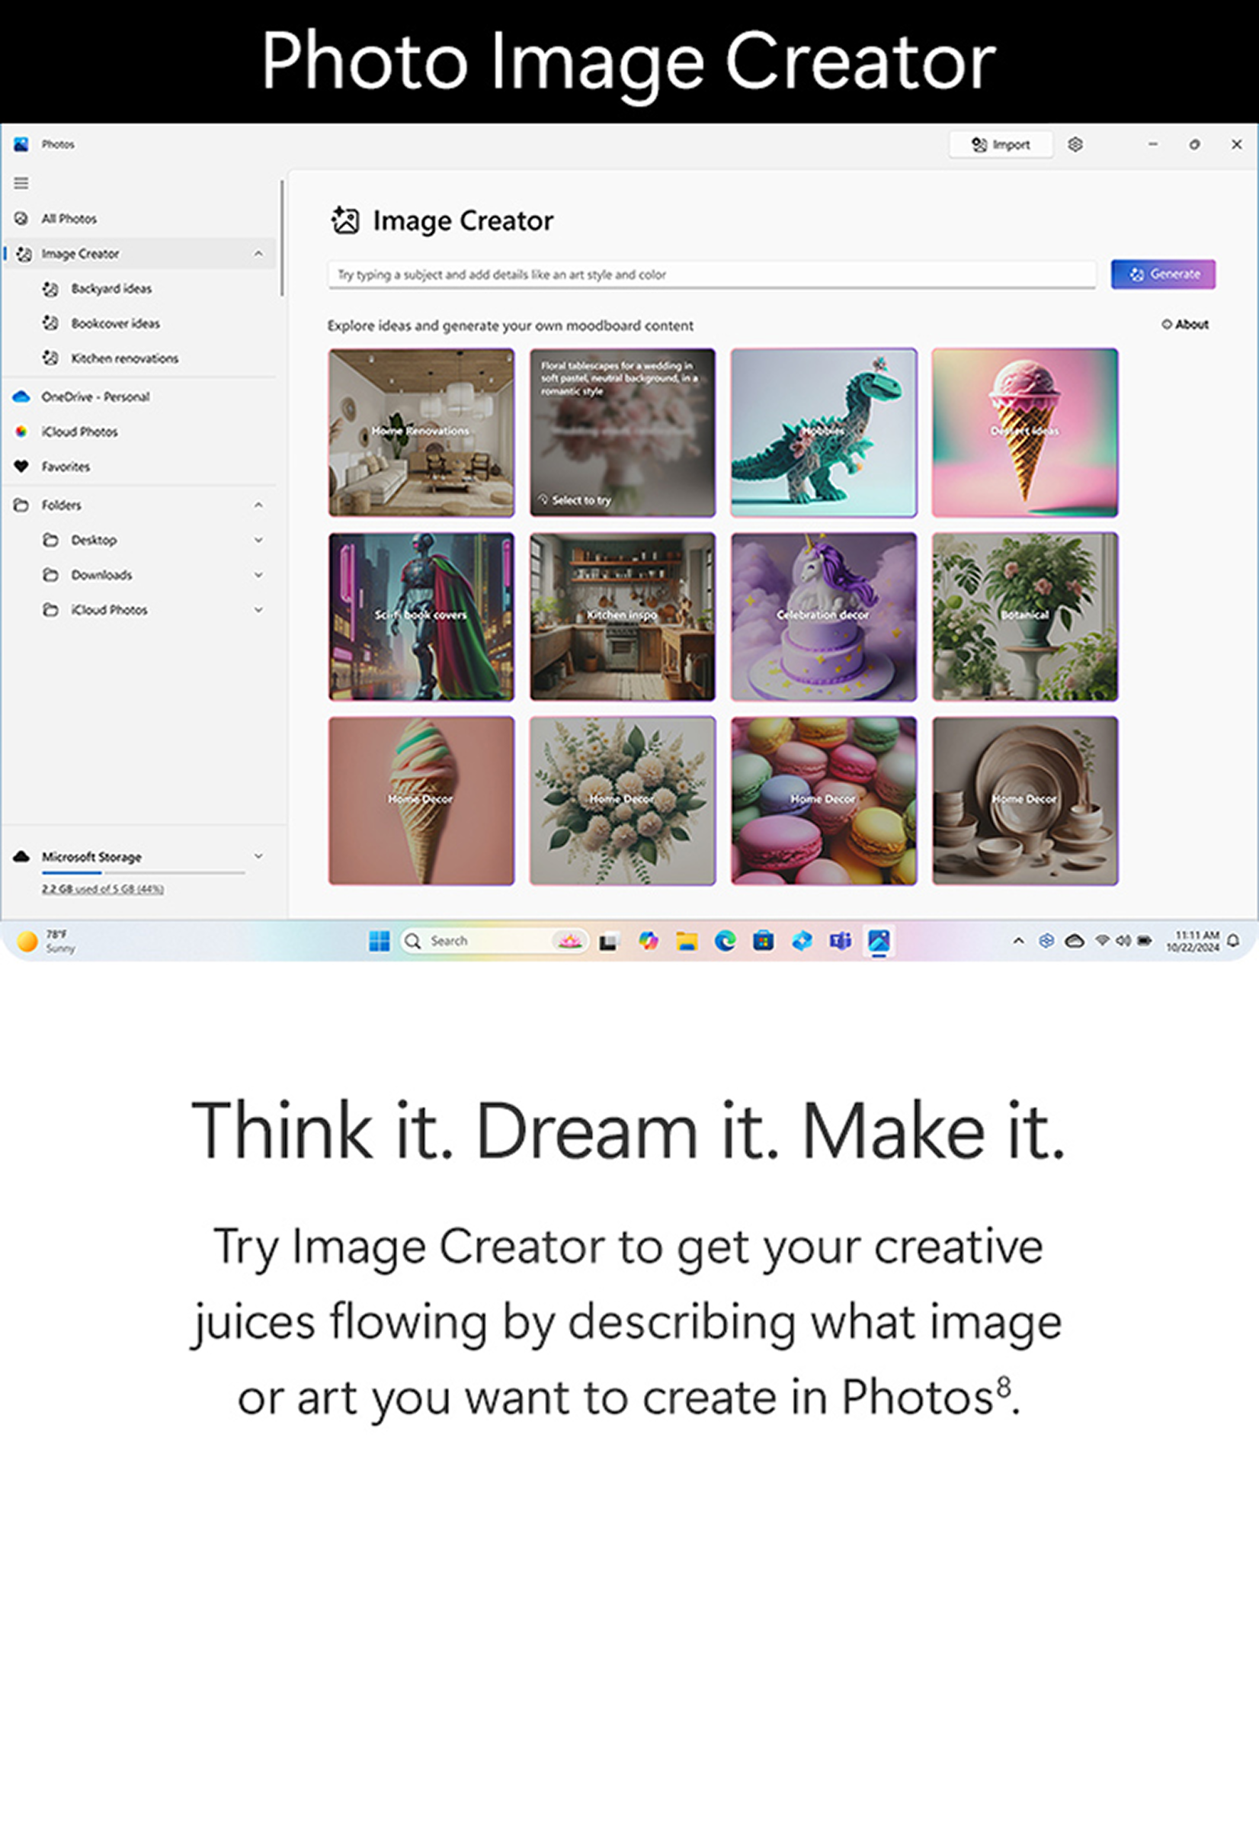Click the Image Creator prompt text field
The height and width of the screenshot is (1836, 1259).
point(711,275)
